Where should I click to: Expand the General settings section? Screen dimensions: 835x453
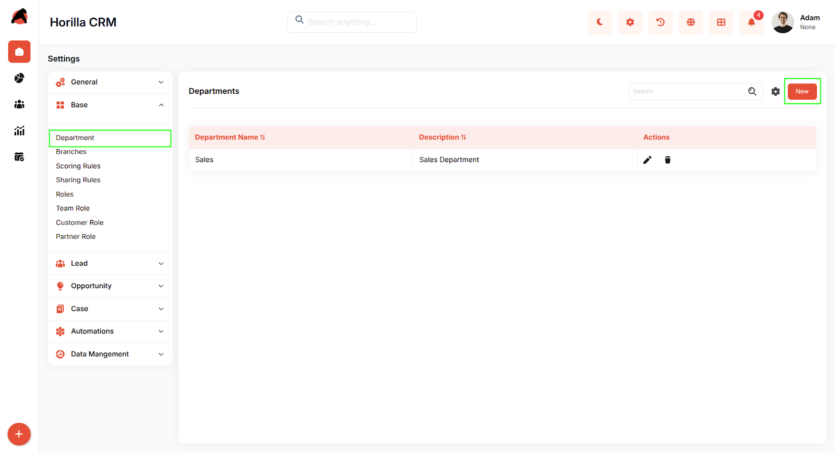(110, 82)
